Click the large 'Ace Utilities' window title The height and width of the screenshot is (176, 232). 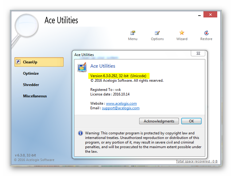coord(61,20)
